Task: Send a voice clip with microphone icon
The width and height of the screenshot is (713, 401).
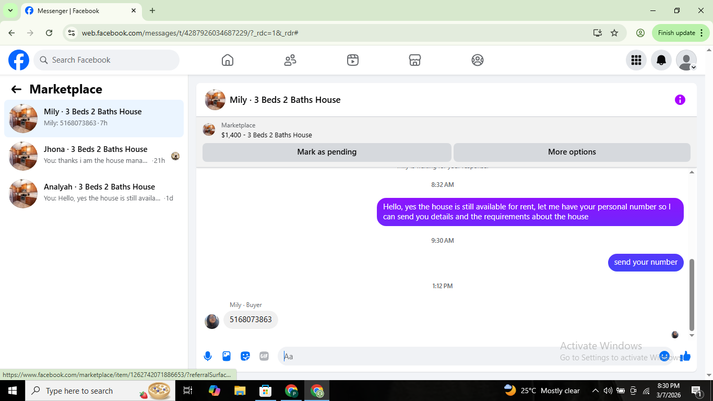Action: click(x=208, y=356)
